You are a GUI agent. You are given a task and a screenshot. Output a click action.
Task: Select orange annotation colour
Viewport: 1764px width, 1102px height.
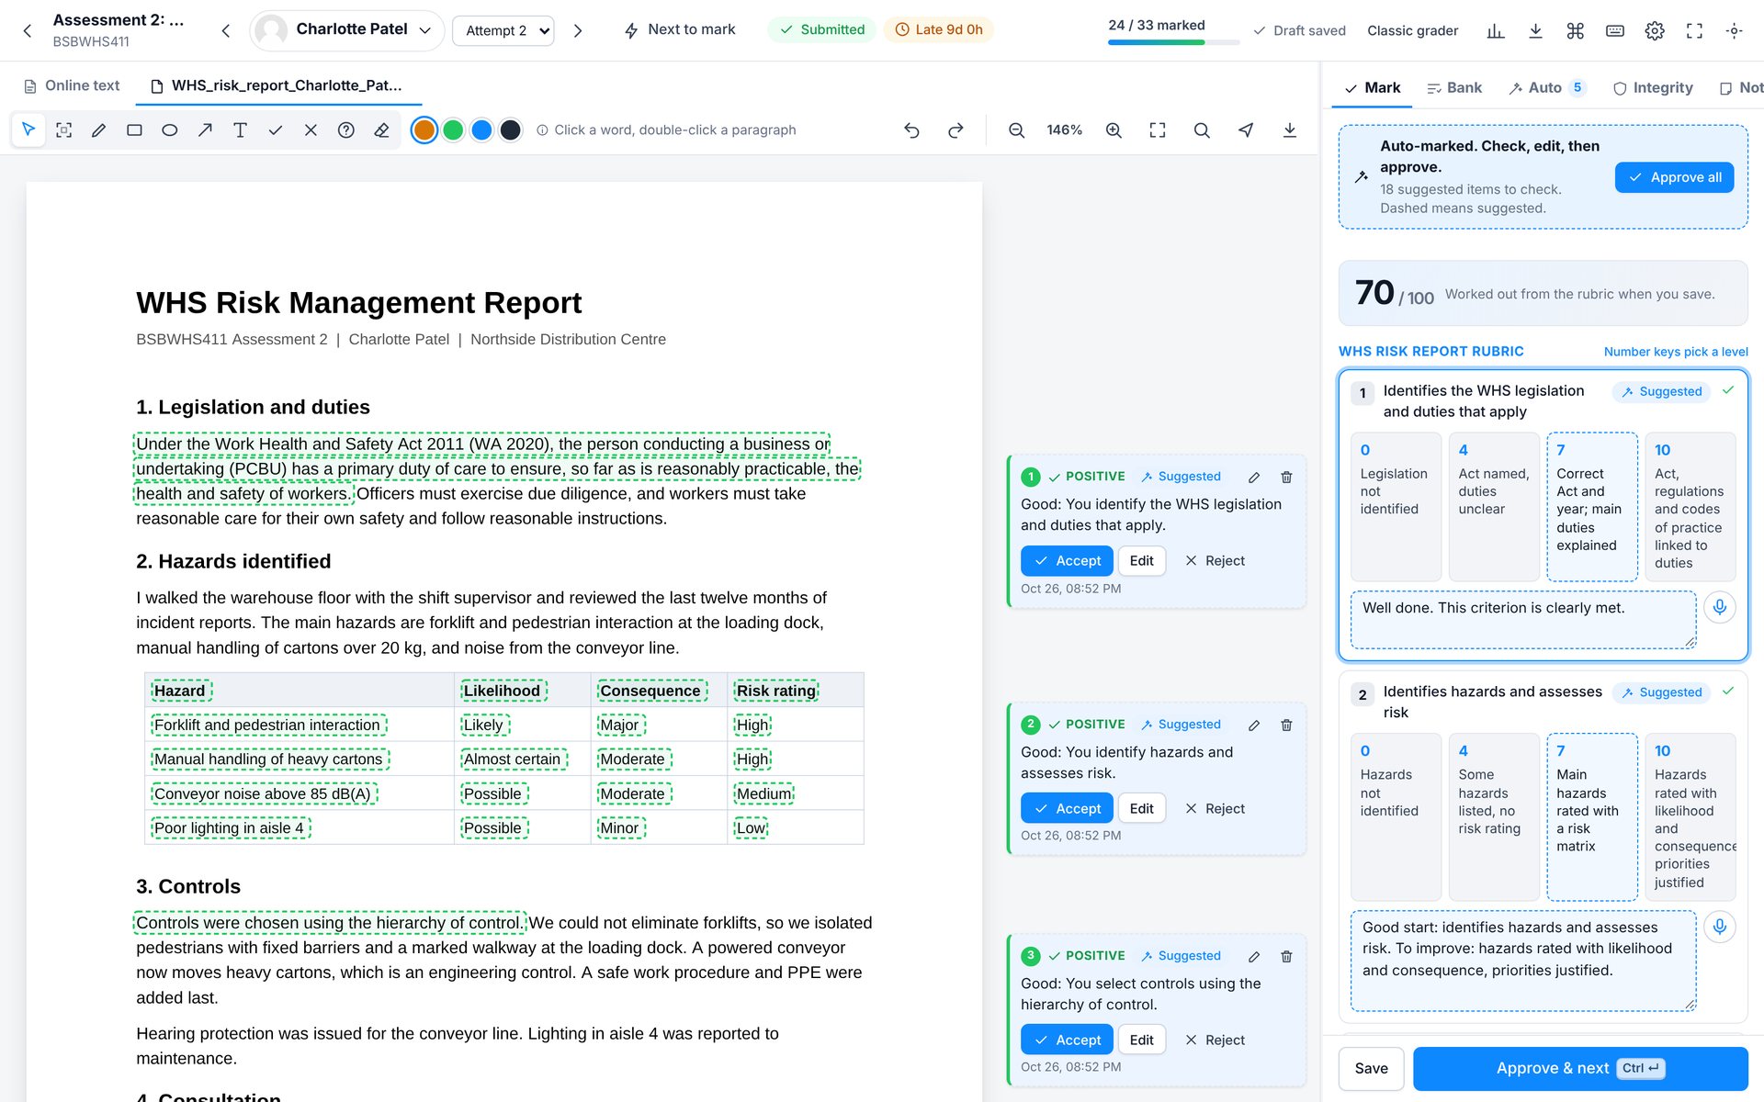point(424,130)
